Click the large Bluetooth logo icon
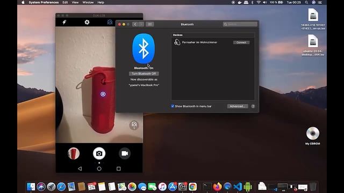This screenshot has width=344, height=193. (x=144, y=49)
